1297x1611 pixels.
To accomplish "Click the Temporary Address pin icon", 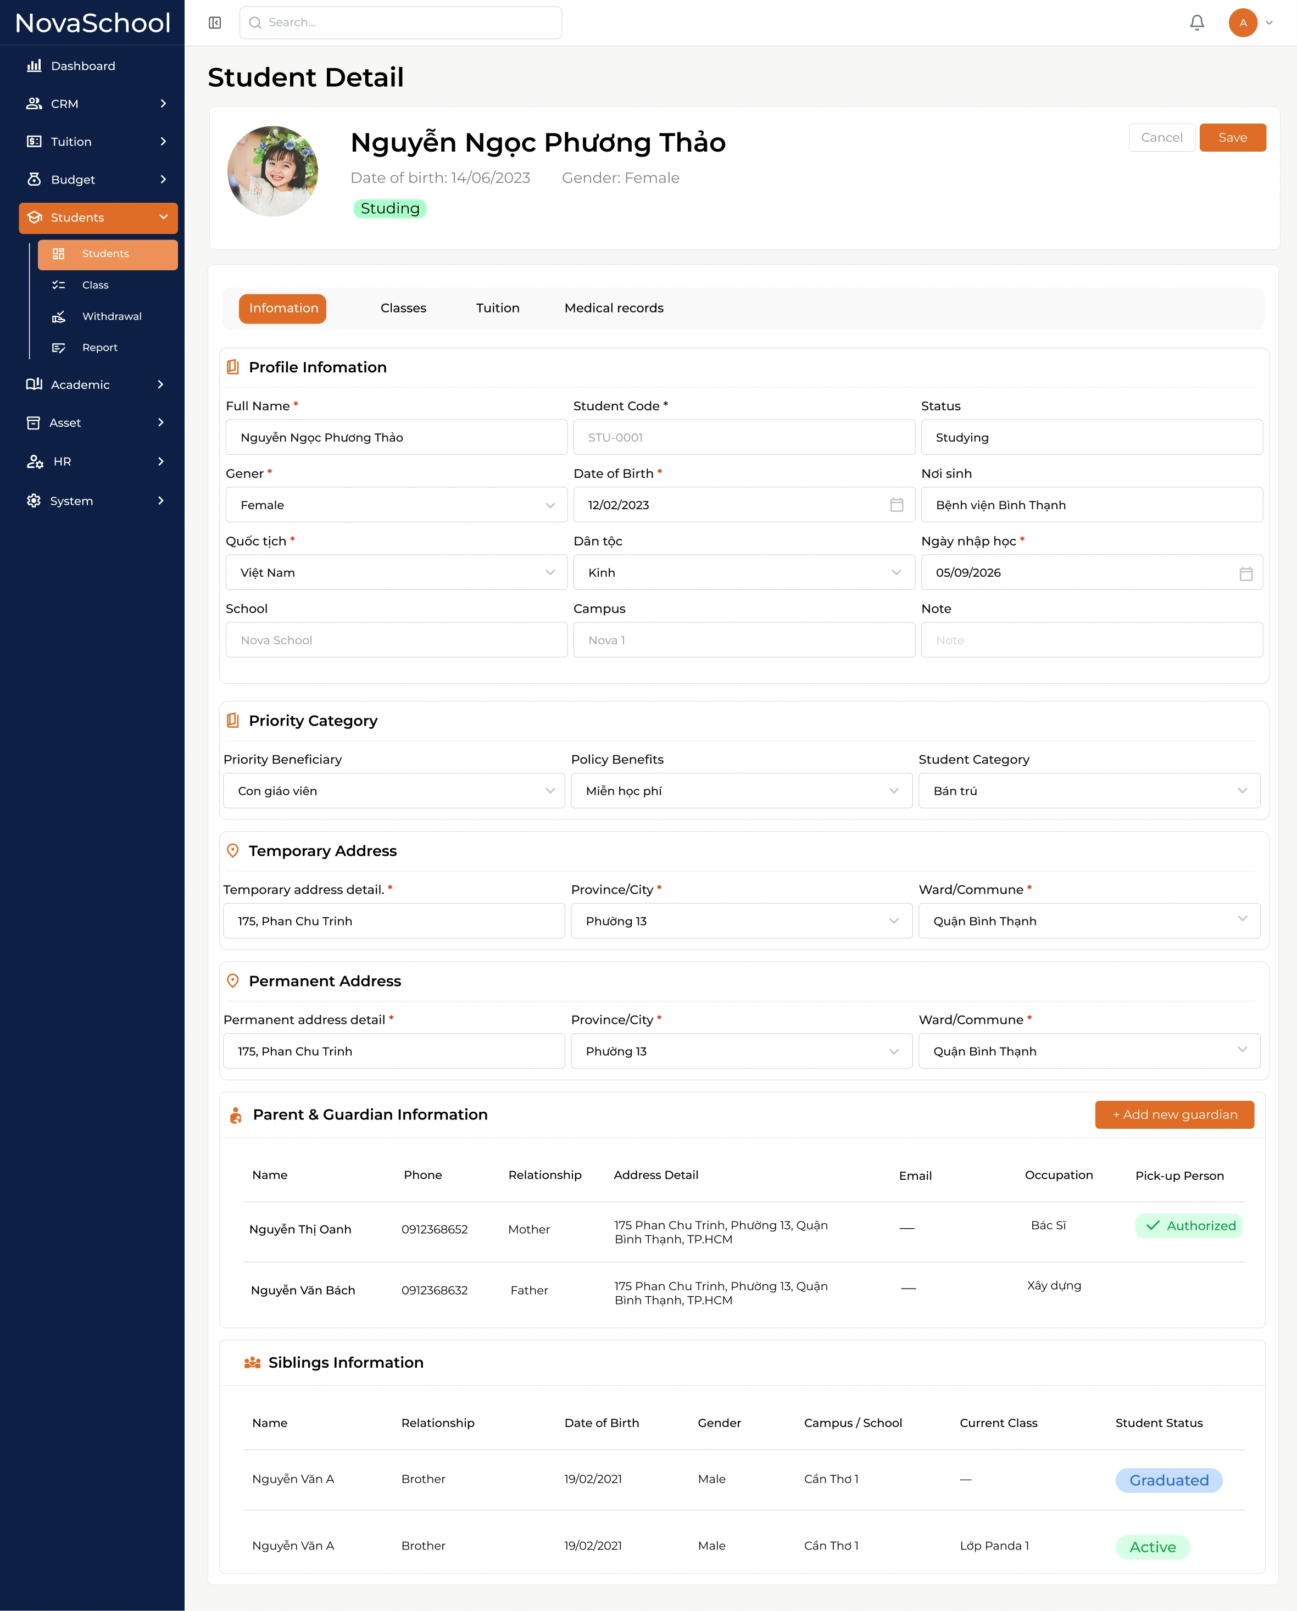I will pyautogui.click(x=233, y=851).
